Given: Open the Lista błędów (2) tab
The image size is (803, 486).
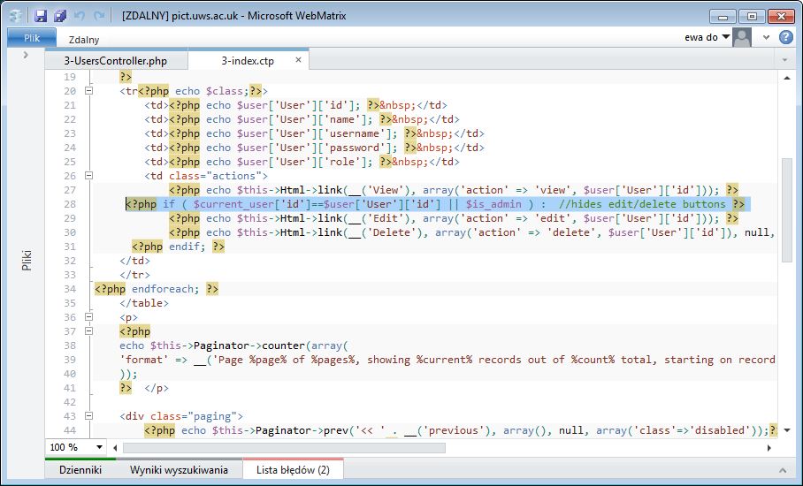Looking at the screenshot, I should pos(293,469).
